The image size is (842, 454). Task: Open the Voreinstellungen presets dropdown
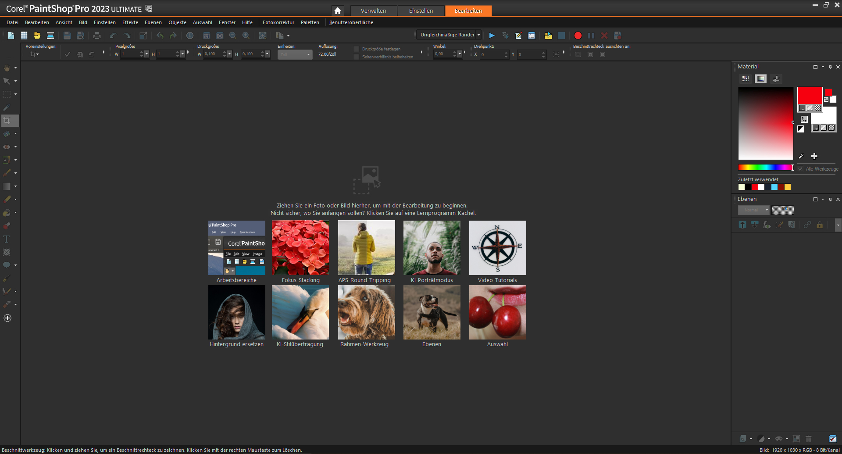point(34,54)
